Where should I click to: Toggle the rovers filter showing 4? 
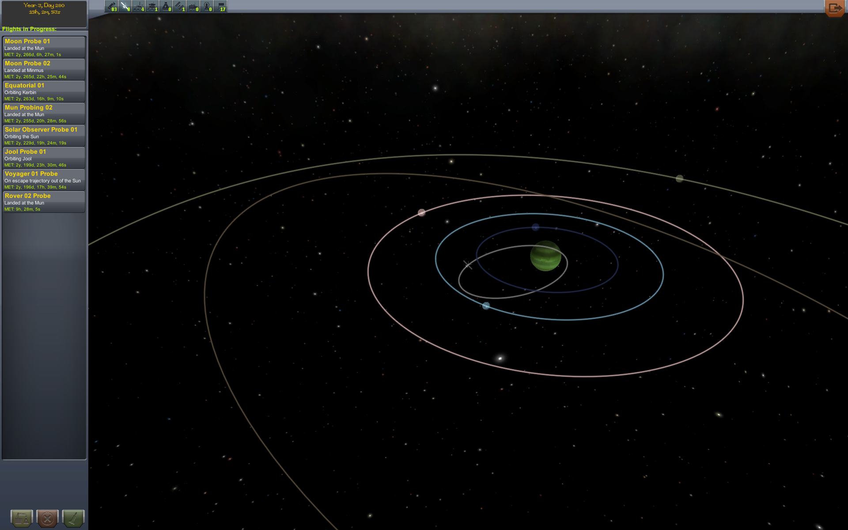coord(139,7)
